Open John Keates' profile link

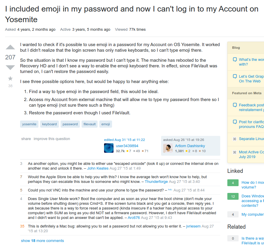[98, 168]
